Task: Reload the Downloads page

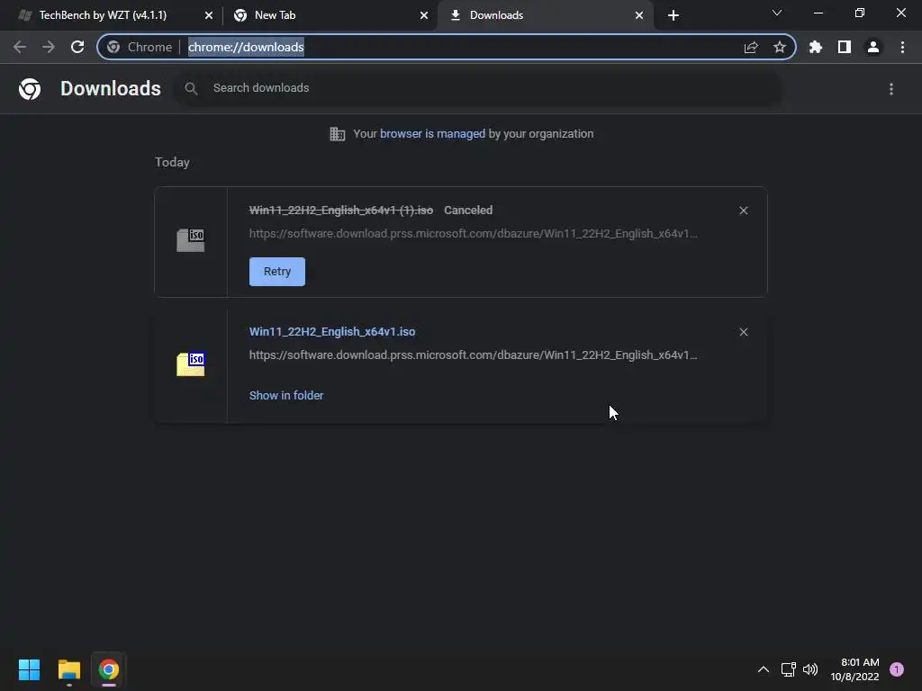Action: coord(77,47)
